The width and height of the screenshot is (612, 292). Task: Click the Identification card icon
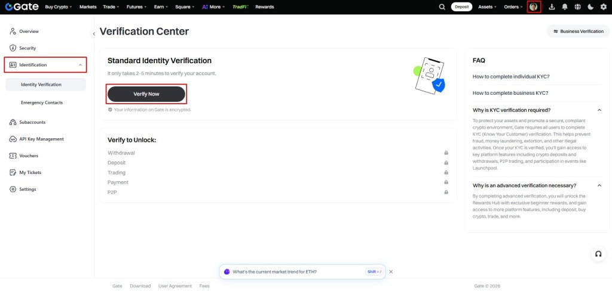pyautogui.click(x=13, y=64)
